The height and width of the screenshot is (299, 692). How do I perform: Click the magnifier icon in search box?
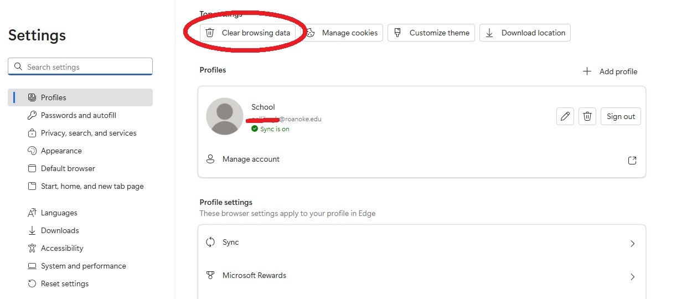(x=18, y=67)
